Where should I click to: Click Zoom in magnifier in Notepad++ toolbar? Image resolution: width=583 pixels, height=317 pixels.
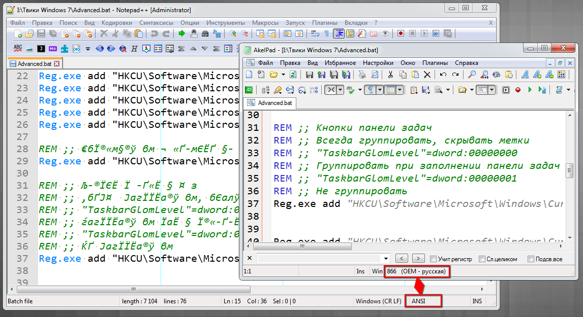tap(233, 34)
